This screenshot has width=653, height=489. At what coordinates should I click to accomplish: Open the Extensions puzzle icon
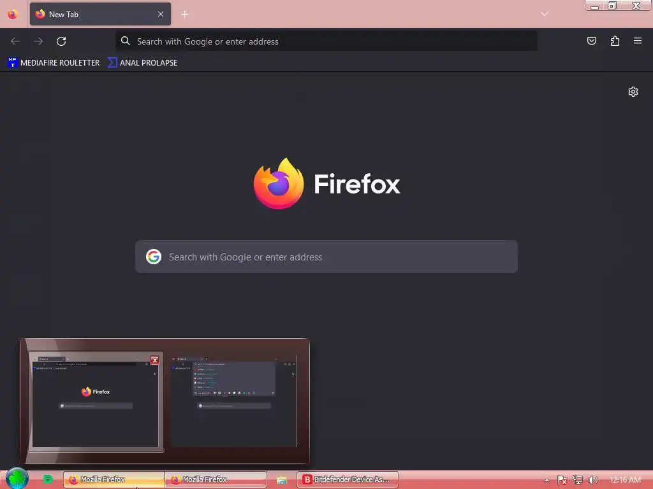[x=615, y=41]
